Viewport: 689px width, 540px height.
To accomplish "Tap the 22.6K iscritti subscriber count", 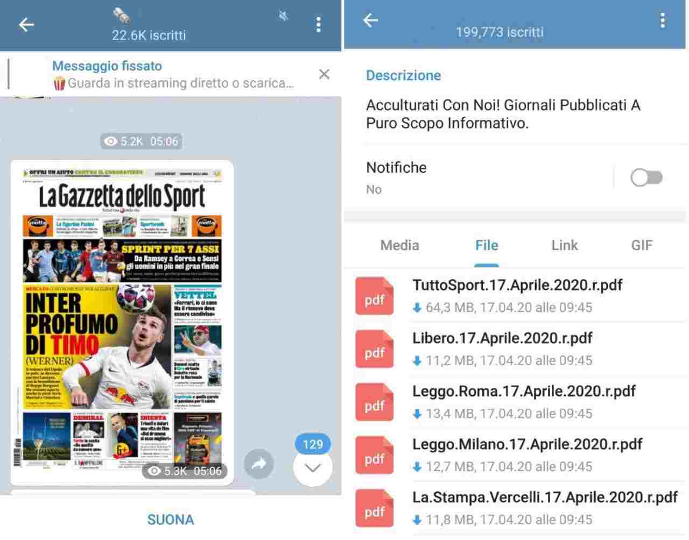I will [149, 35].
